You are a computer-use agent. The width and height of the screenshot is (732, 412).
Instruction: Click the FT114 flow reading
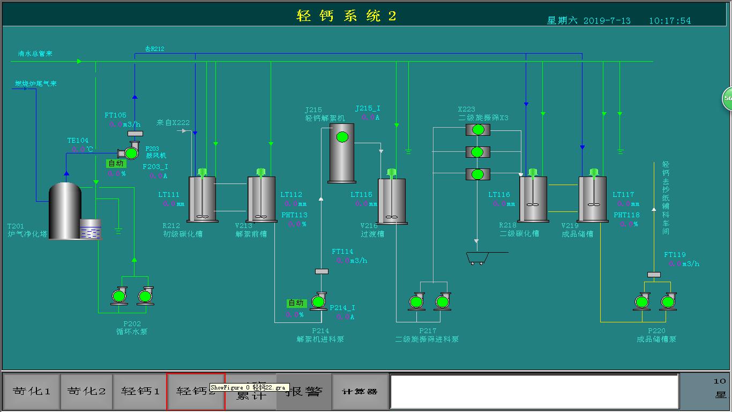(352, 260)
